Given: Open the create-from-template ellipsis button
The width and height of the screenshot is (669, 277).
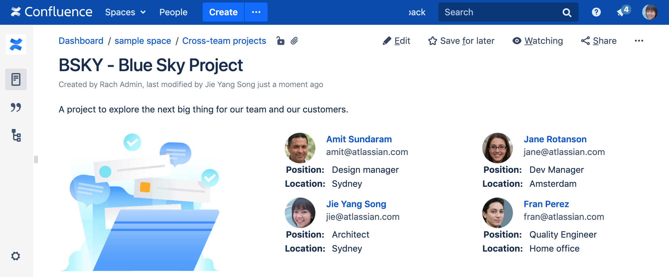Looking at the screenshot, I should click(256, 12).
